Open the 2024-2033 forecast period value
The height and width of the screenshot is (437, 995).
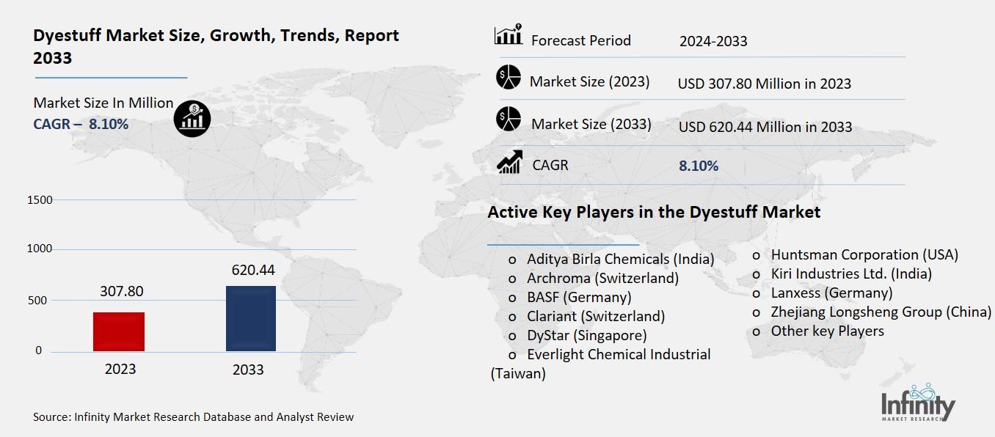coord(712,40)
